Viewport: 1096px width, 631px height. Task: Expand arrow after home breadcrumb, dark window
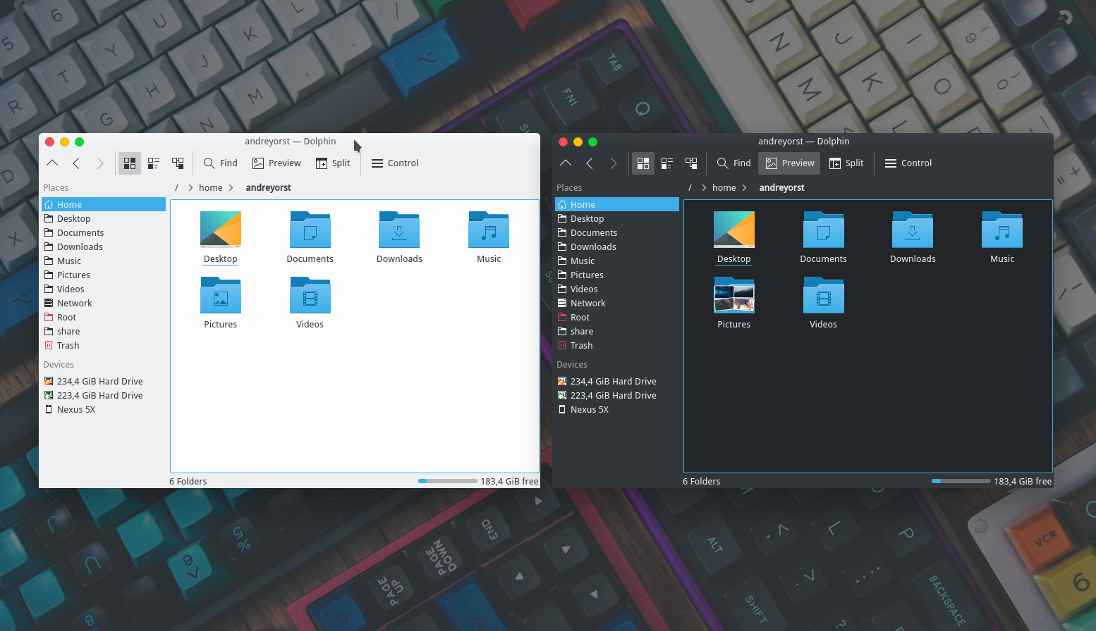click(744, 187)
